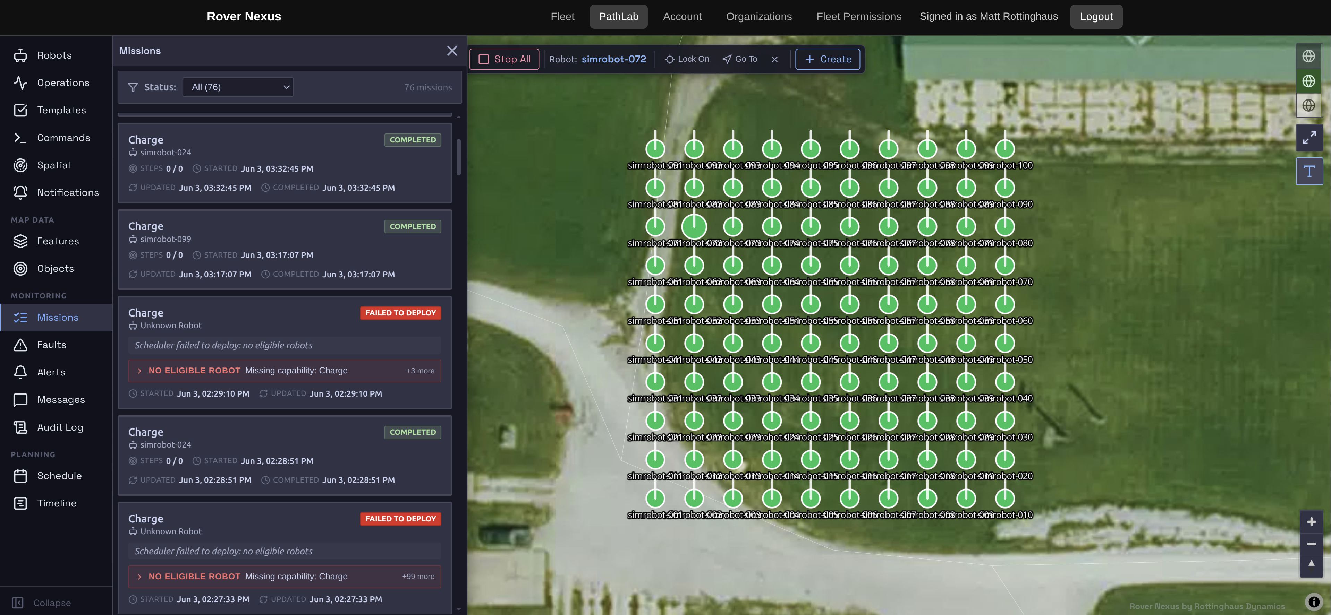This screenshot has height=615, width=1331.
Task: Open the Robots sidebar section
Action: tap(56, 55)
